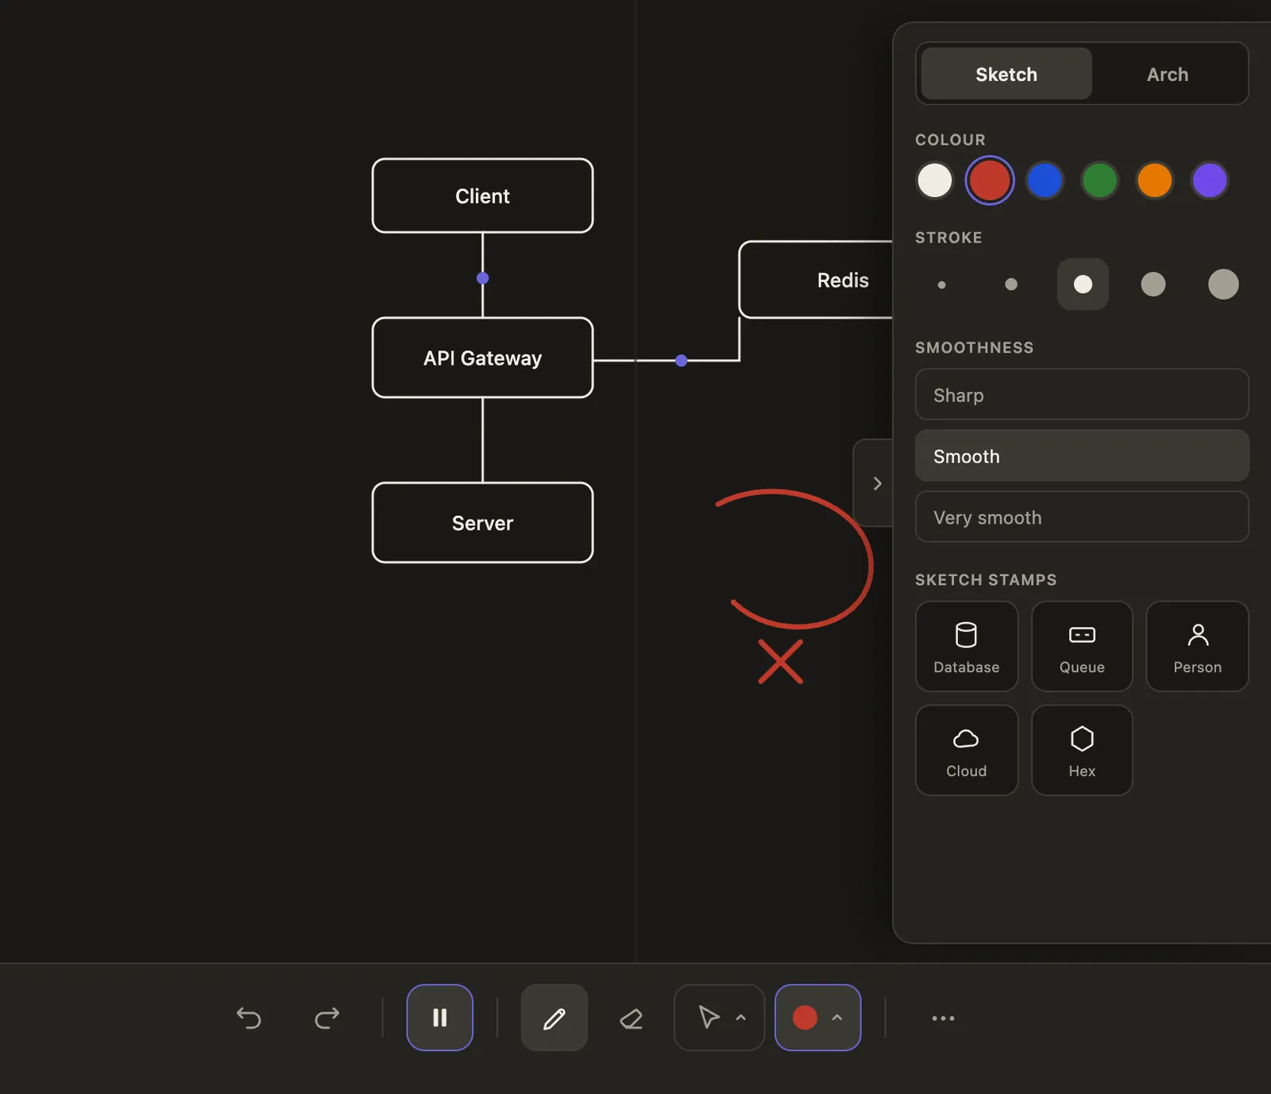The height and width of the screenshot is (1094, 1271).
Task: Expand the colour options chevron in toolbar
Action: coord(837,1018)
